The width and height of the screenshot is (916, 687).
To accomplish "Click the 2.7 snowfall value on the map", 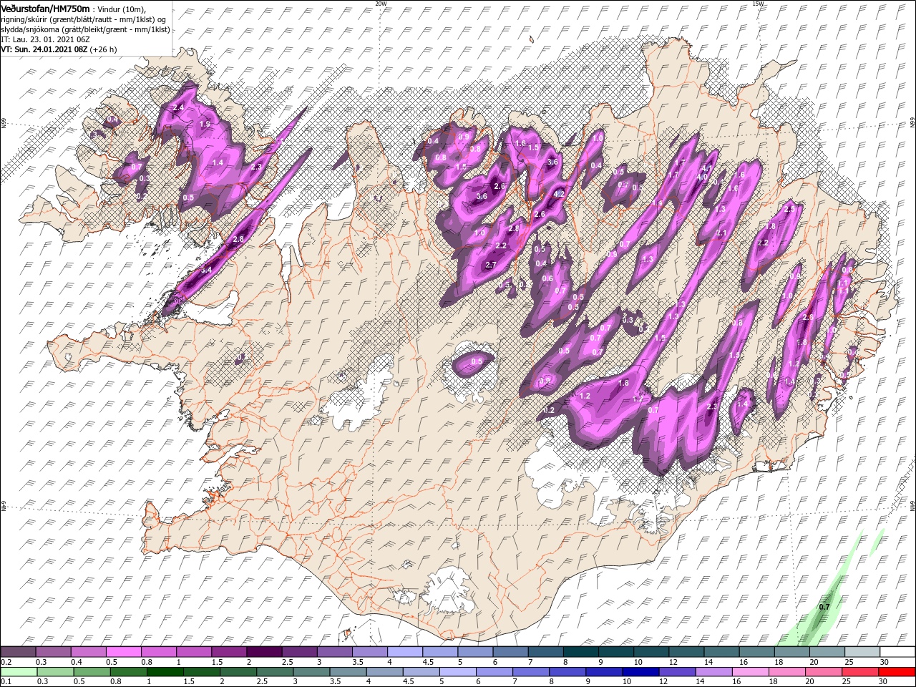I will click(x=491, y=265).
